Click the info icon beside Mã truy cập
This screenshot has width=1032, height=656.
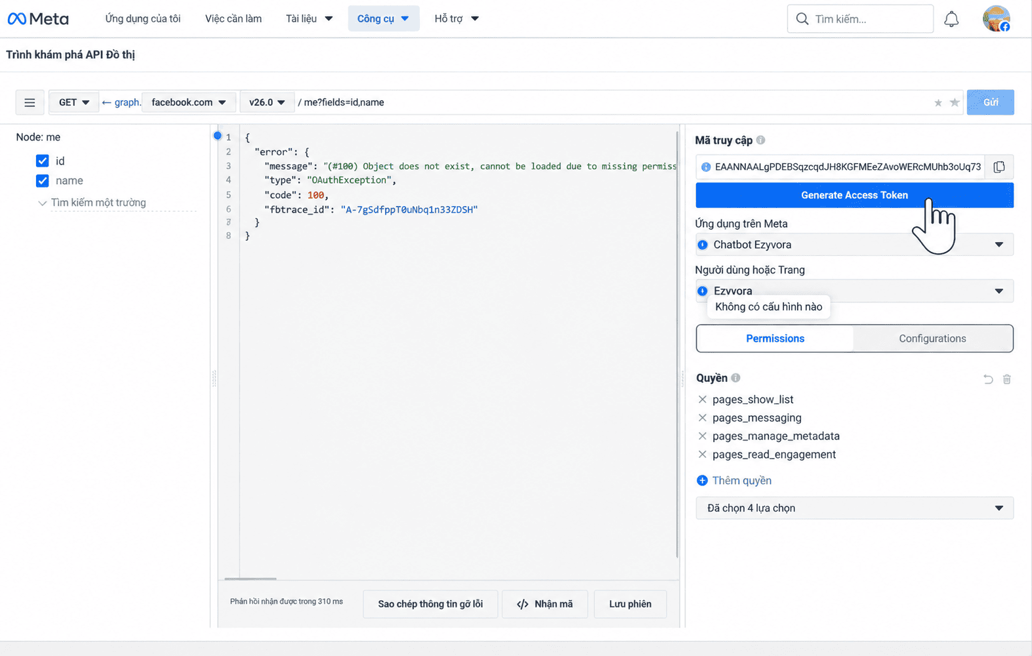tap(760, 140)
